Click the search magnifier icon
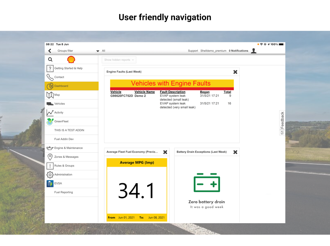The image size is (330, 246). (50, 59)
